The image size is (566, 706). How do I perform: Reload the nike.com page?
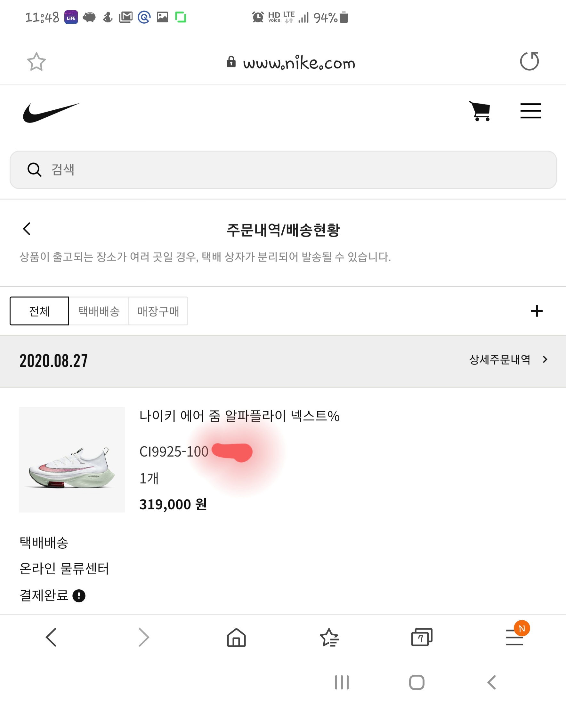pyautogui.click(x=529, y=61)
